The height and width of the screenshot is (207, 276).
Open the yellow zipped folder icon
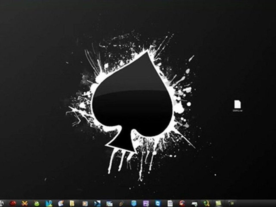click(72, 204)
